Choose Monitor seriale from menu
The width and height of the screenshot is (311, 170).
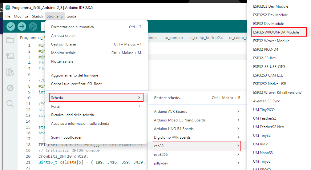(x=63, y=53)
